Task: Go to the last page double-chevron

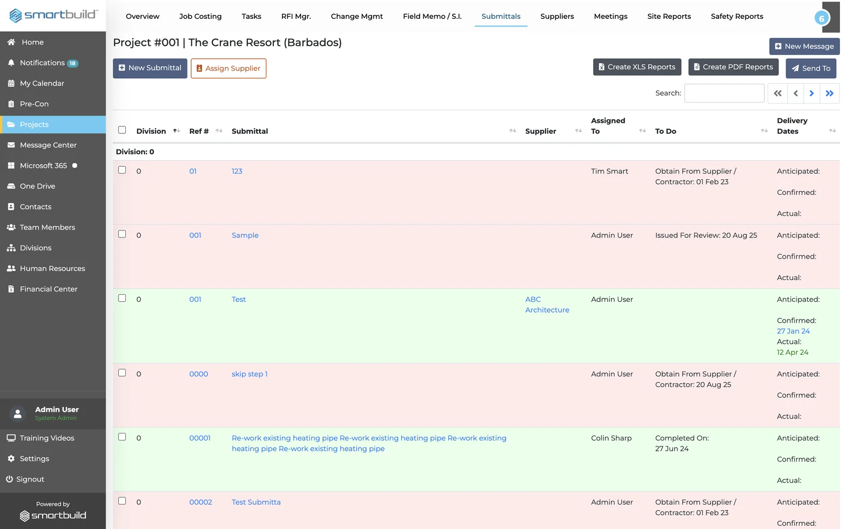Action: 830,93
